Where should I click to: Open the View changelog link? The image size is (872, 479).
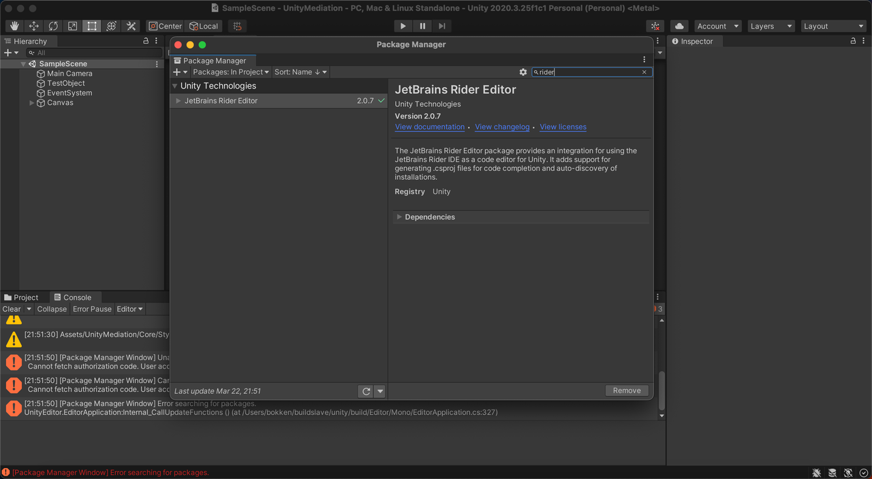click(x=502, y=127)
